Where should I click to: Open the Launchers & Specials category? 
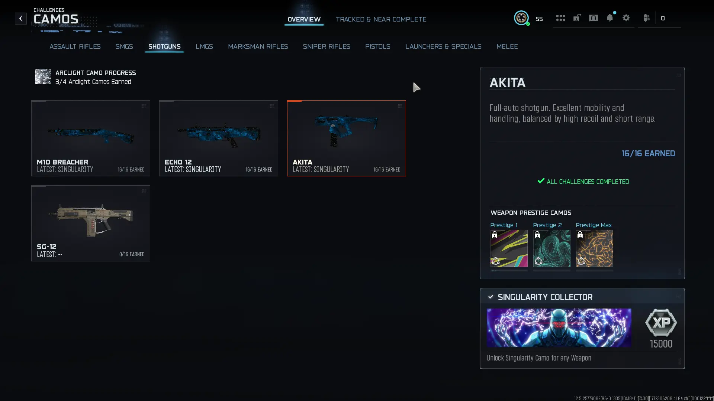coord(443,46)
